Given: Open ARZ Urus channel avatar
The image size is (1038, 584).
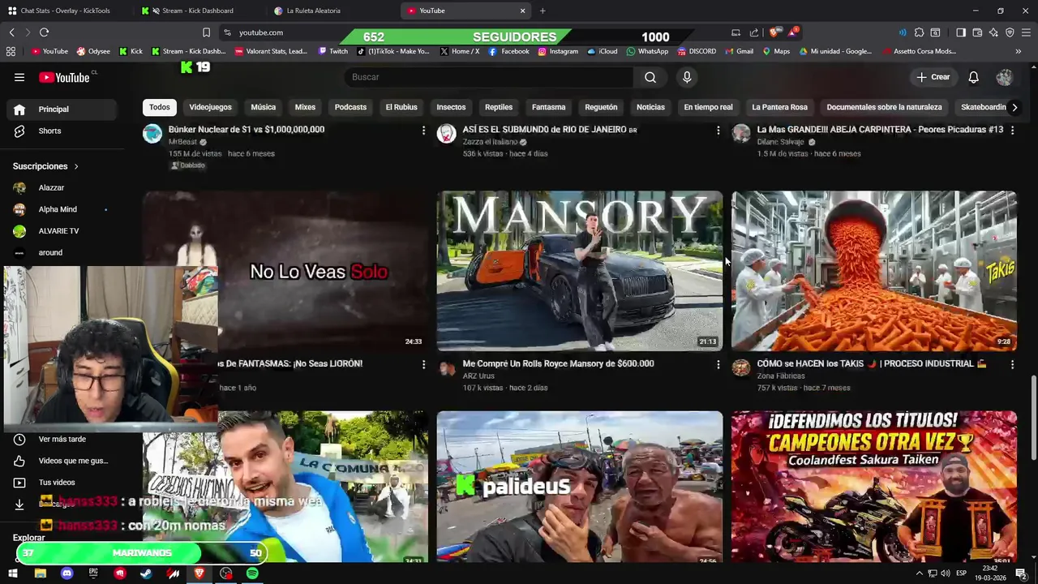Looking at the screenshot, I should 447,368.
